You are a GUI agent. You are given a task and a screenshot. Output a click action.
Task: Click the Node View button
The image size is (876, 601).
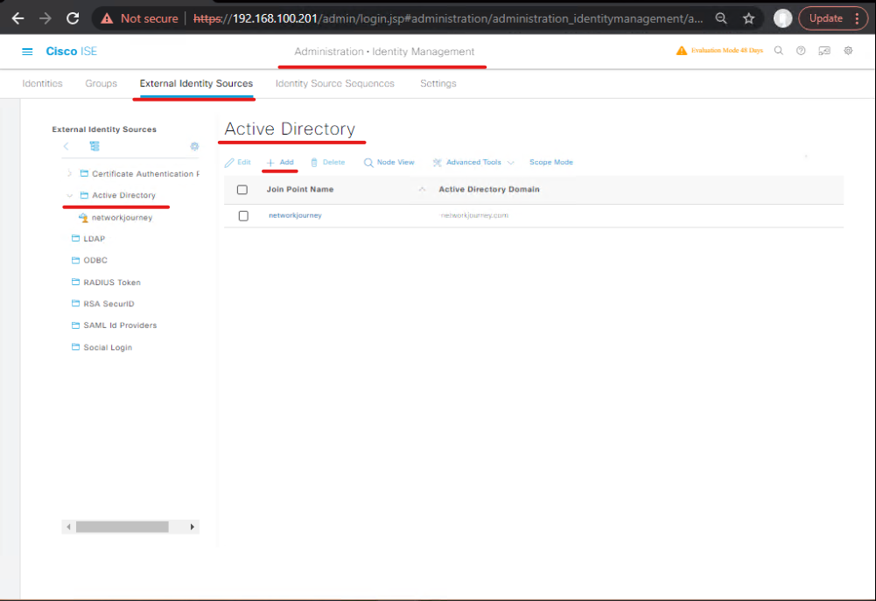coord(389,162)
